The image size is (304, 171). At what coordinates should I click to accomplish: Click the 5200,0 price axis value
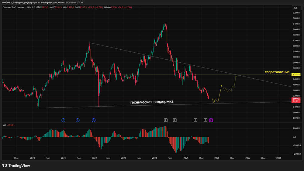point(296,68)
